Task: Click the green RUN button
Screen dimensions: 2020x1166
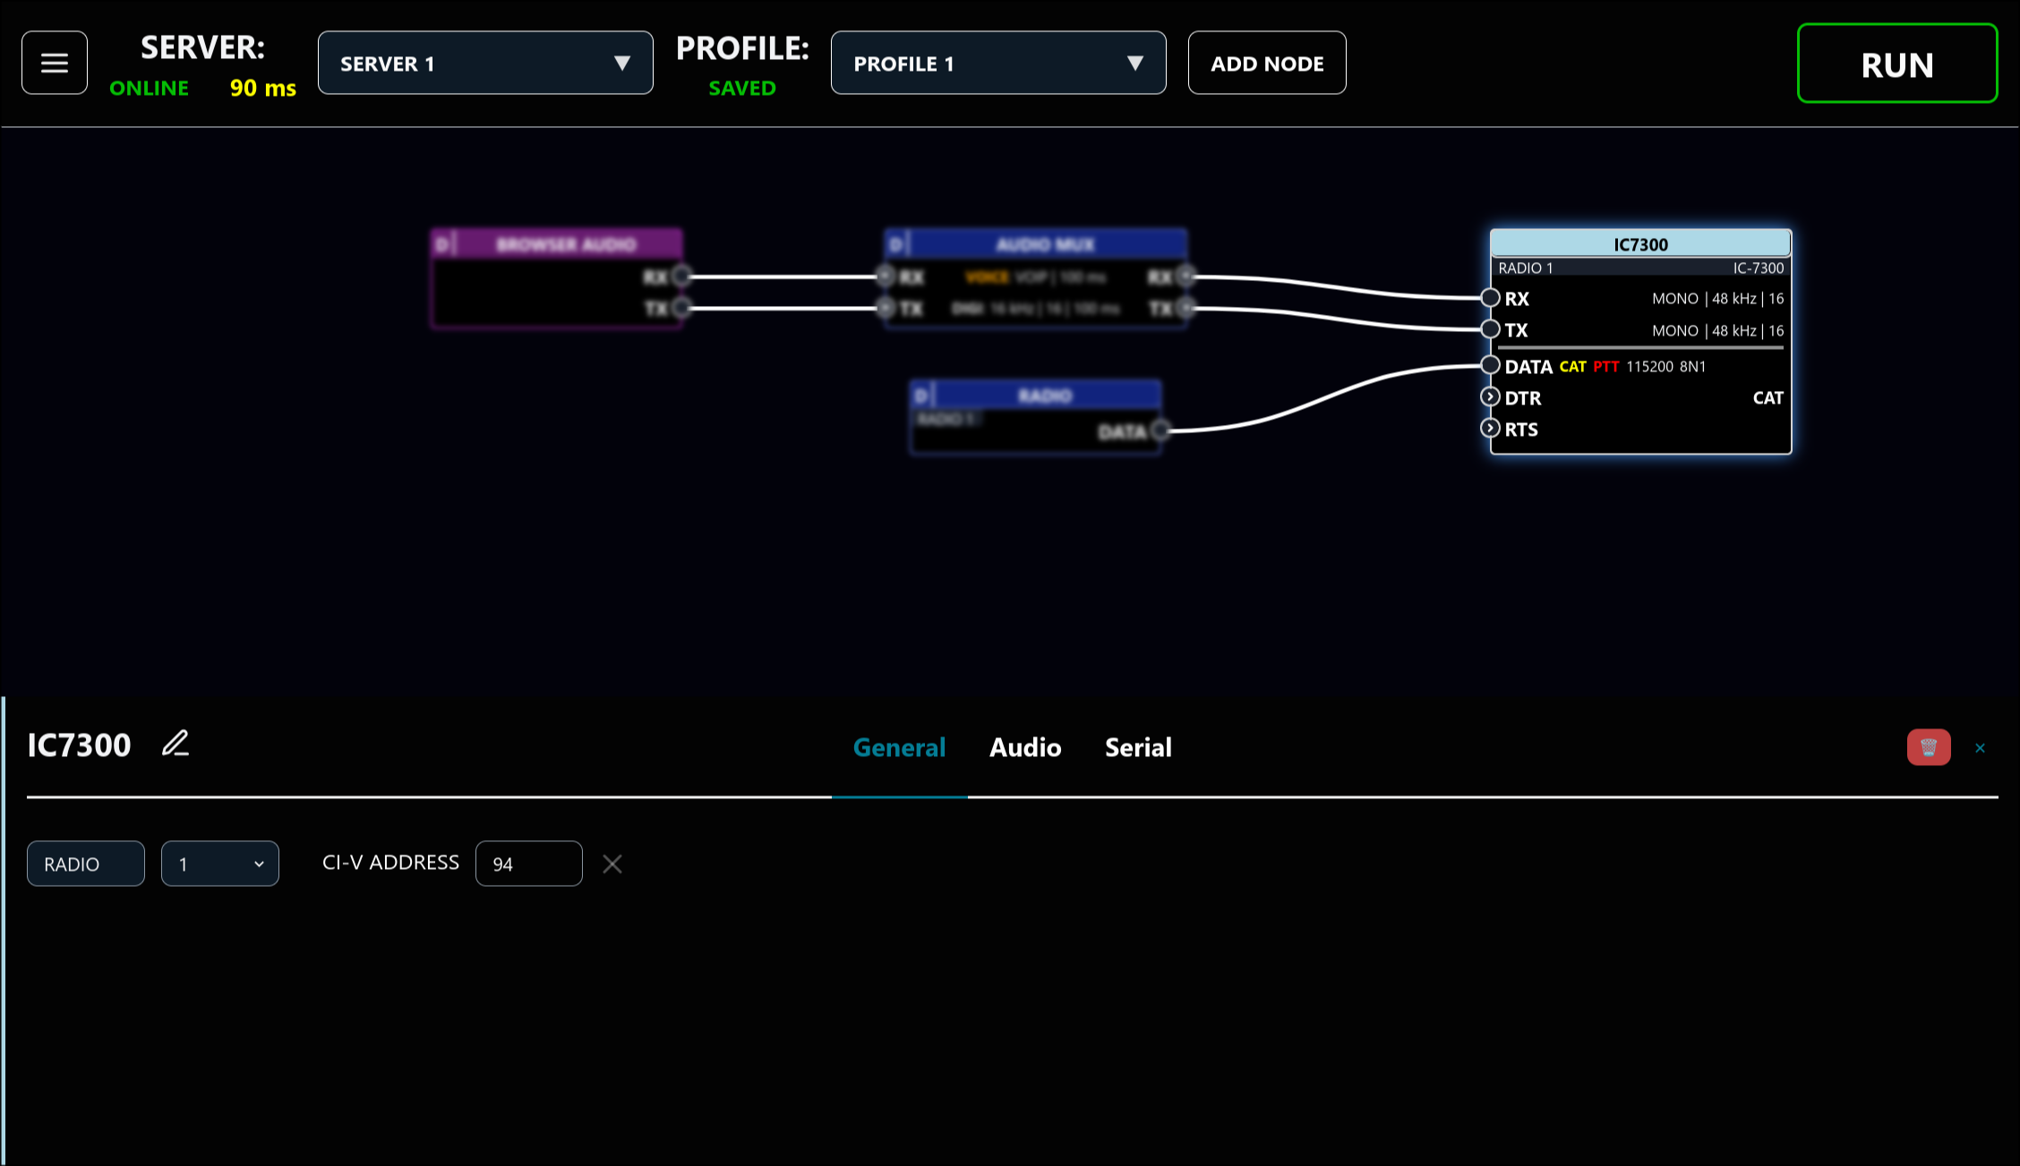Action: point(1897,64)
